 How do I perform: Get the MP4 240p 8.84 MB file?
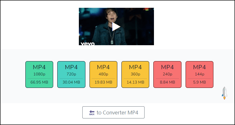pyautogui.click(x=167, y=75)
